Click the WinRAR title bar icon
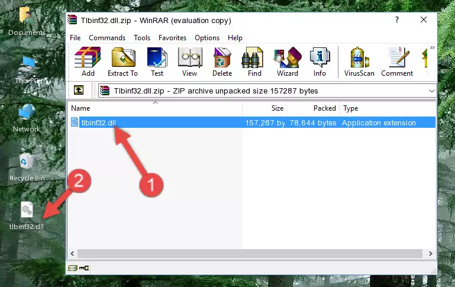This screenshot has height=287, width=455. pos(72,20)
